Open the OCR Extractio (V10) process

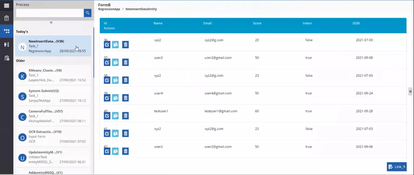pos(53,137)
